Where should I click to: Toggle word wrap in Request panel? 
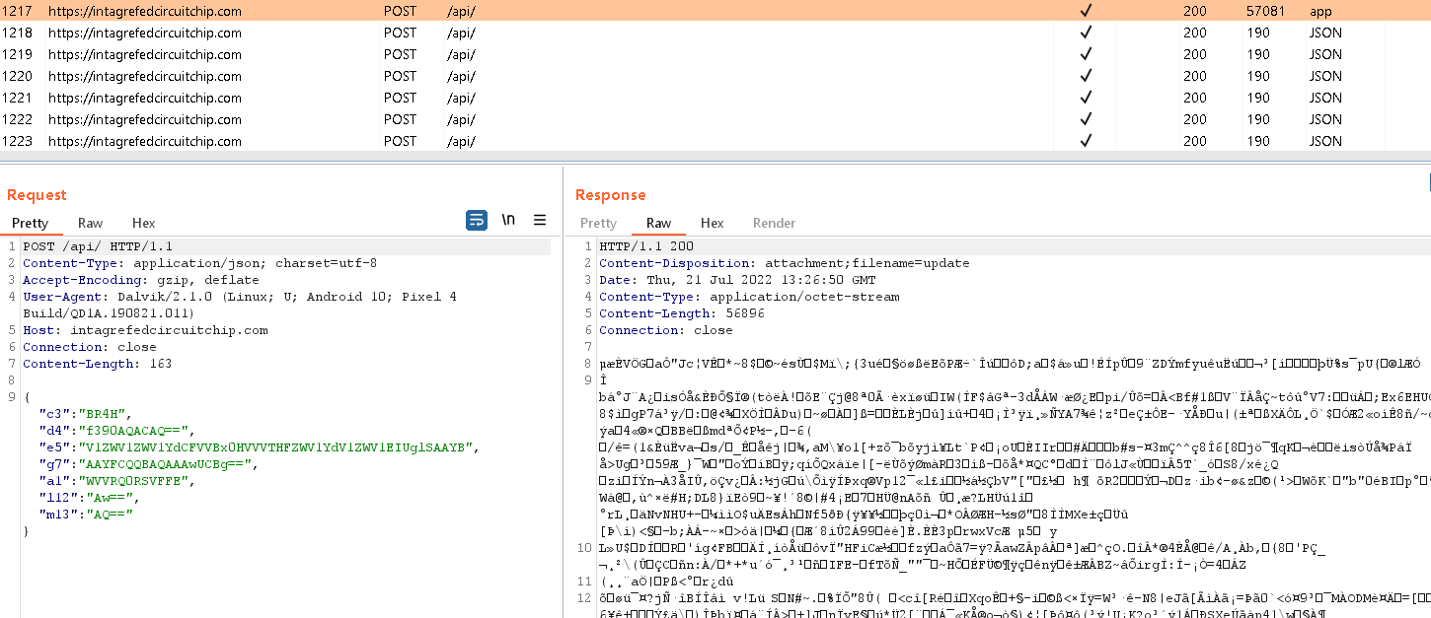[x=477, y=221]
